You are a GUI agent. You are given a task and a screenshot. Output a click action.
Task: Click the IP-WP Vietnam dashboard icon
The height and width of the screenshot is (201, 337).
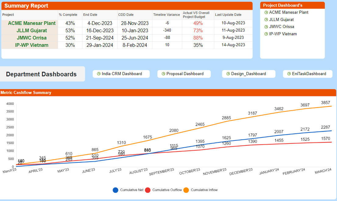coord(266,34)
